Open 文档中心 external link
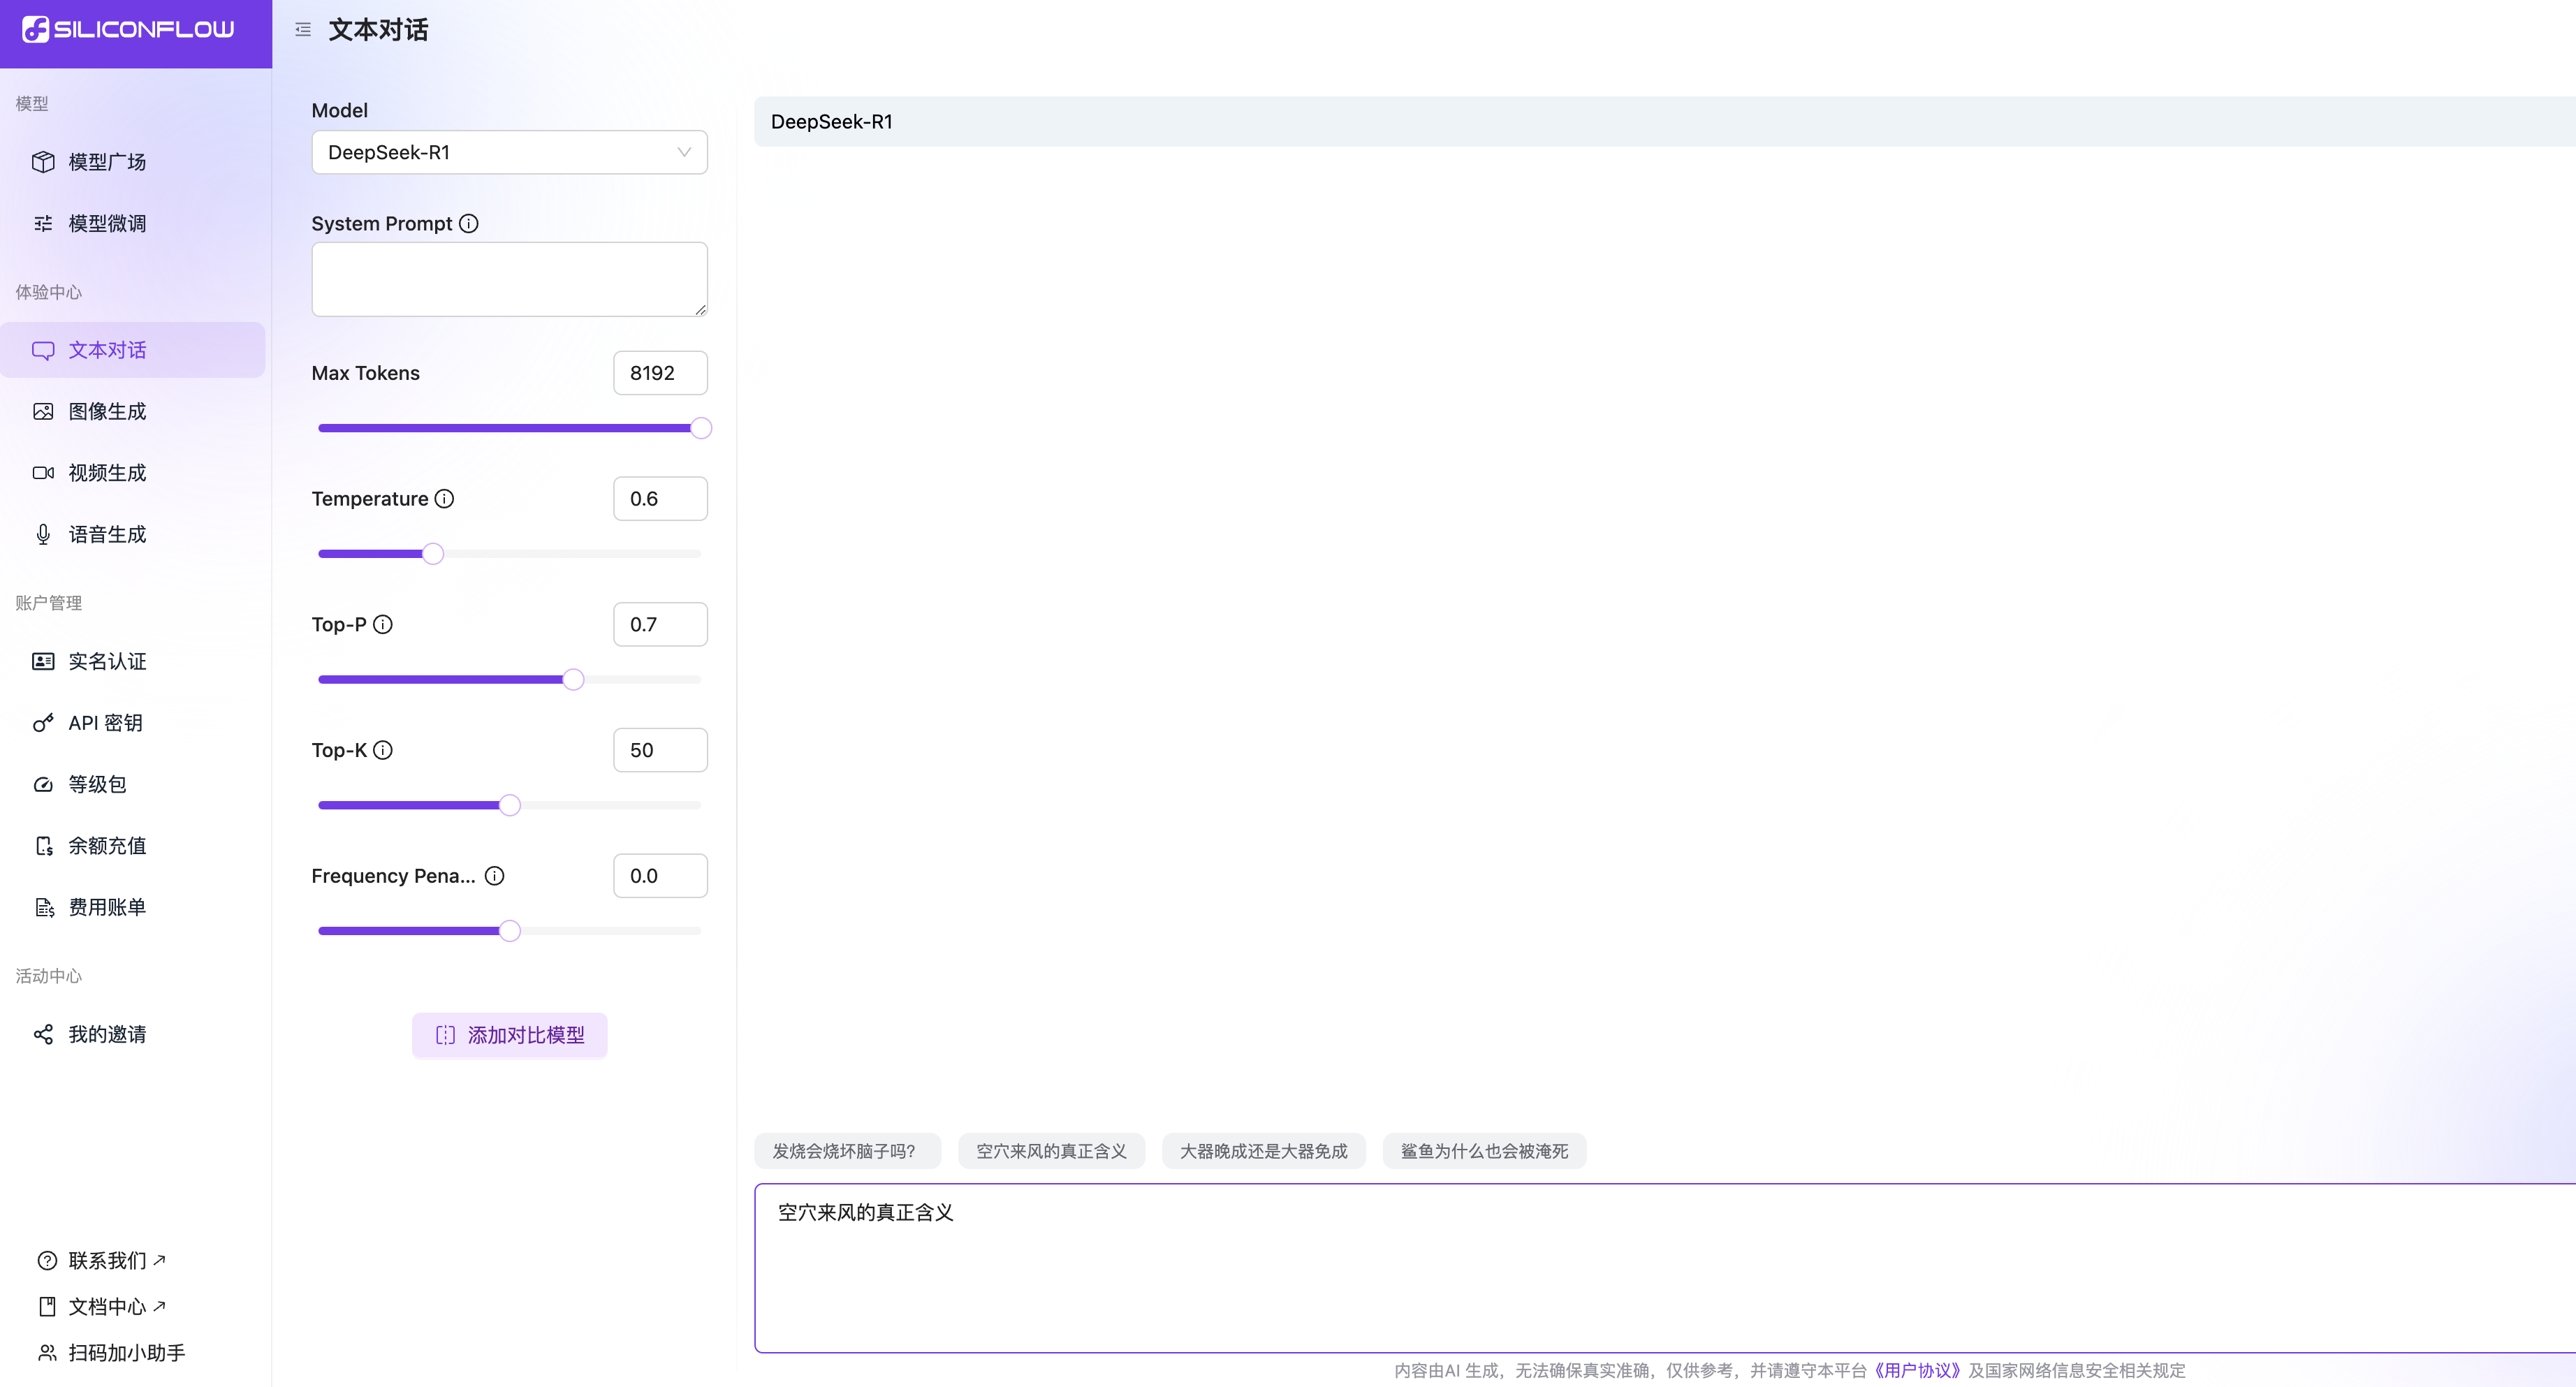Image resolution: width=2576 pixels, height=1387 pixels. point(107,1307)
